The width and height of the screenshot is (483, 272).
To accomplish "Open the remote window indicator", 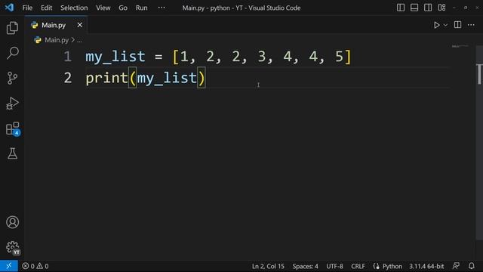I will (x=9, y=266).
